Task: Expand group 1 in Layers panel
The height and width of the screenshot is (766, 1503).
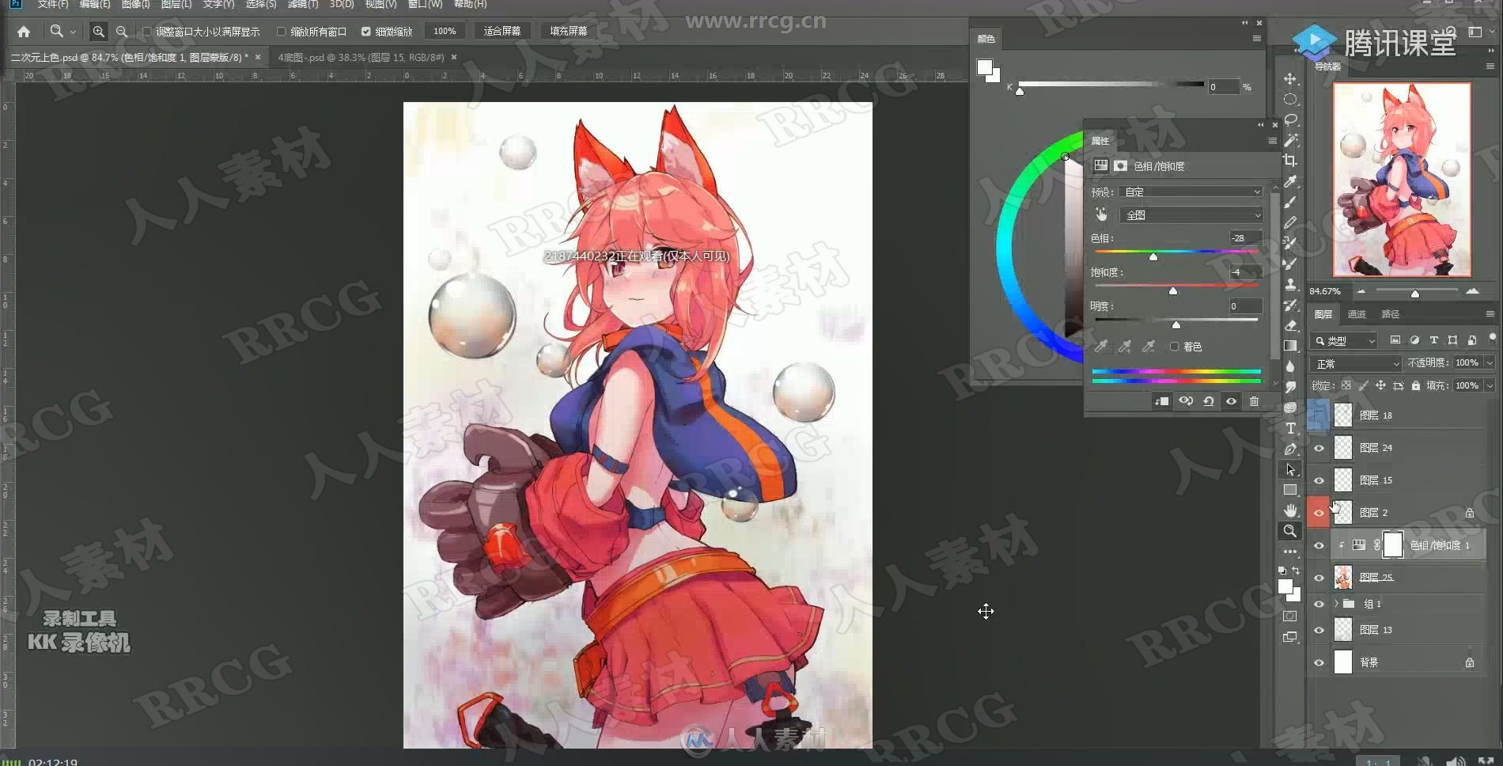Action: (x=1336, y=604)
